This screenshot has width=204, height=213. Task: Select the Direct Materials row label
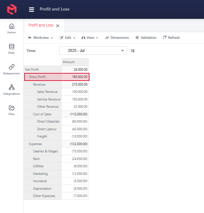[x=43, y=122]
